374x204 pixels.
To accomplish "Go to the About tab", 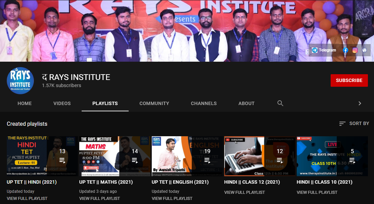I will click(246, 103).
